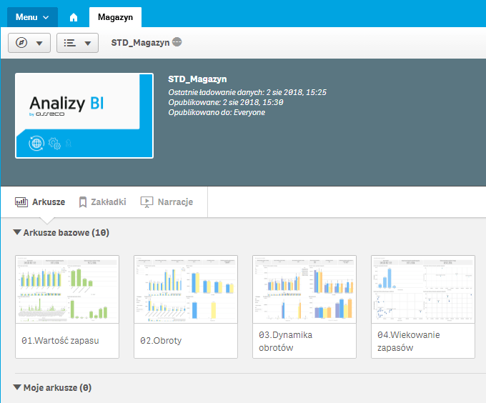The width and height of the screenshot is (486, 403).
Task: Click the presentation icon for Narracje
Action: coord(147,202)
